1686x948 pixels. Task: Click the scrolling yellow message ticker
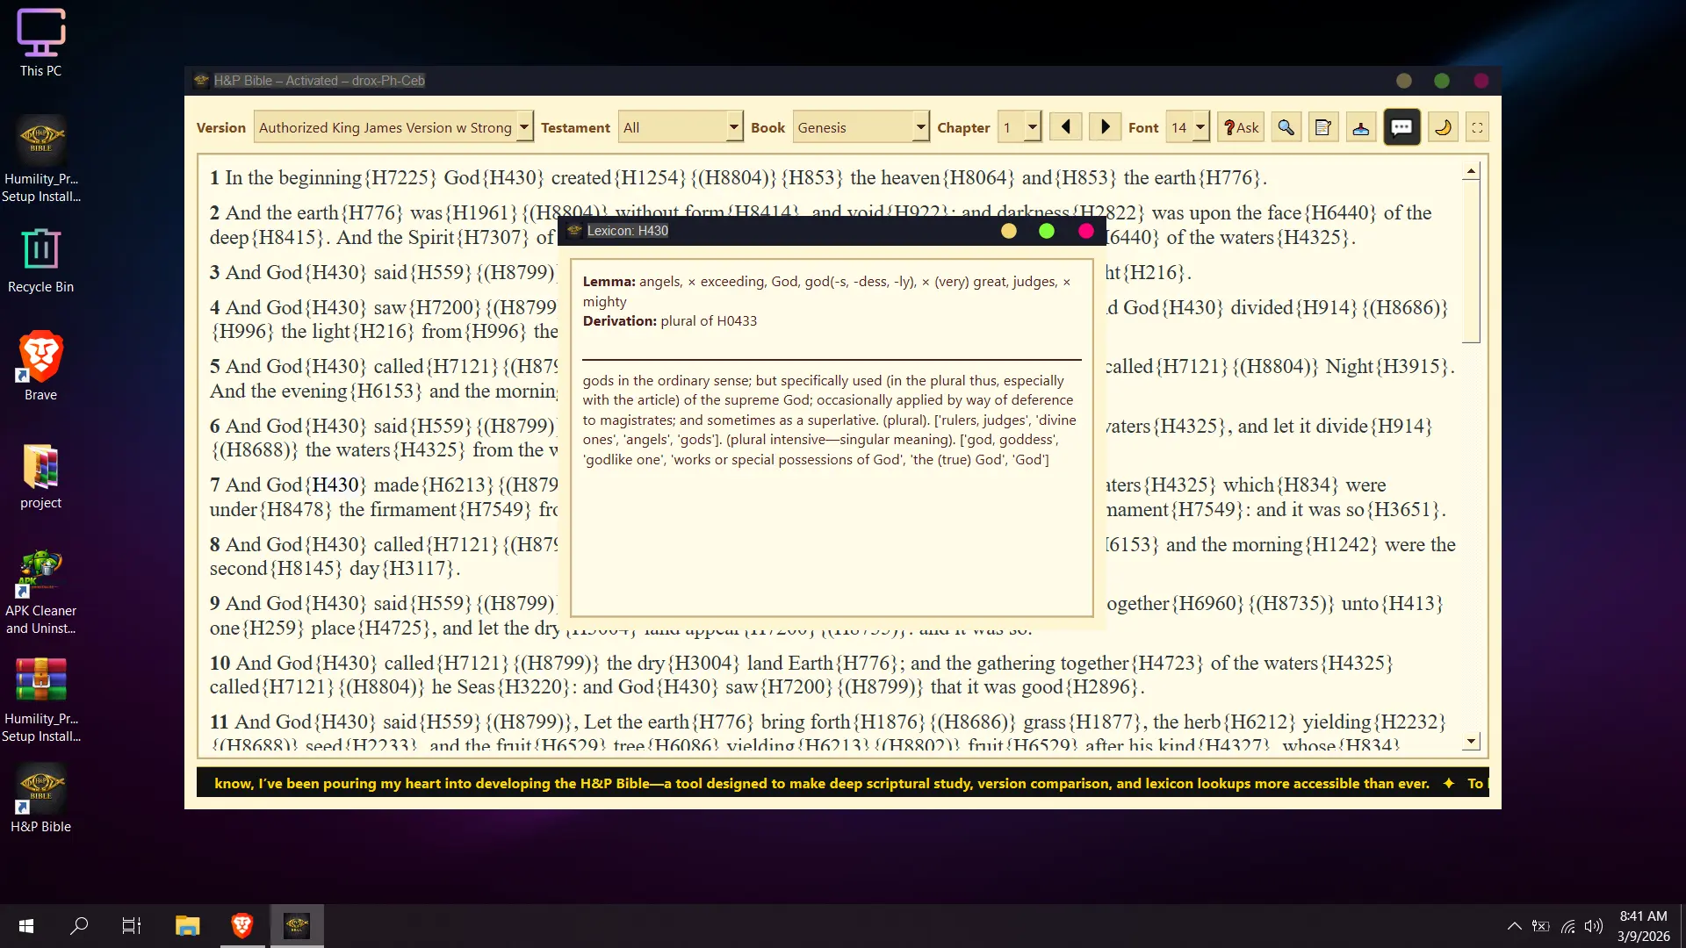coord(841,783)
